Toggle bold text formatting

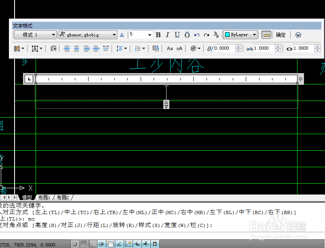tap(158, 35)
